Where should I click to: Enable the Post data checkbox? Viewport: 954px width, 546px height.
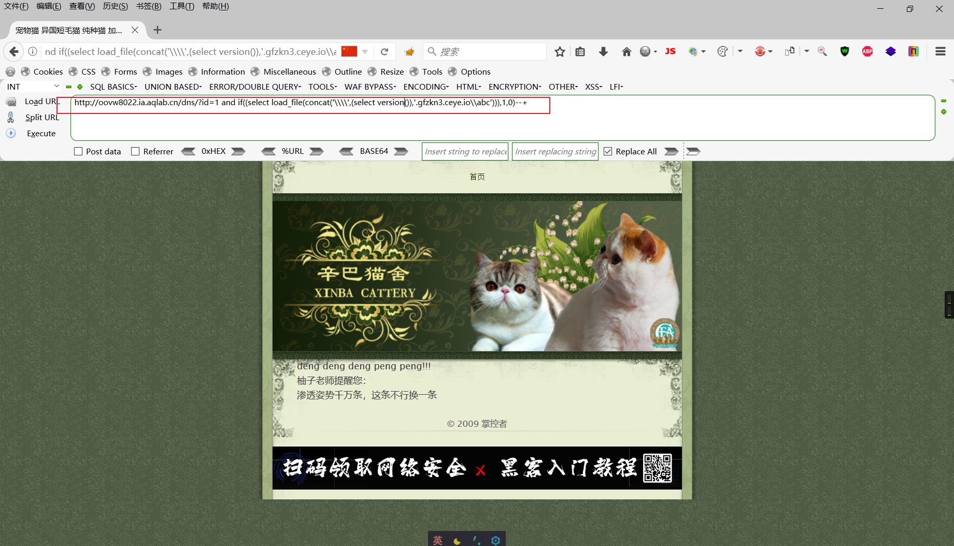(78, 151)
